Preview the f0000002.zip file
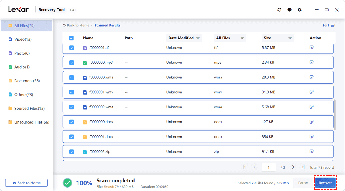345x191 pixels. (311, 152)
